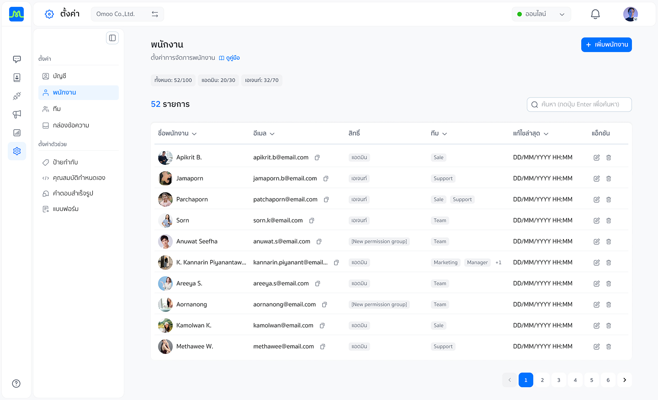Select แบบฟอร์ม in settings menu
This screenshot has width=658, height=400.
coord(79,209)
